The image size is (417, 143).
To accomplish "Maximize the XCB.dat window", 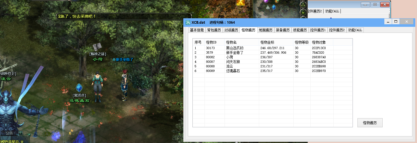I will [x=396, y=22].
